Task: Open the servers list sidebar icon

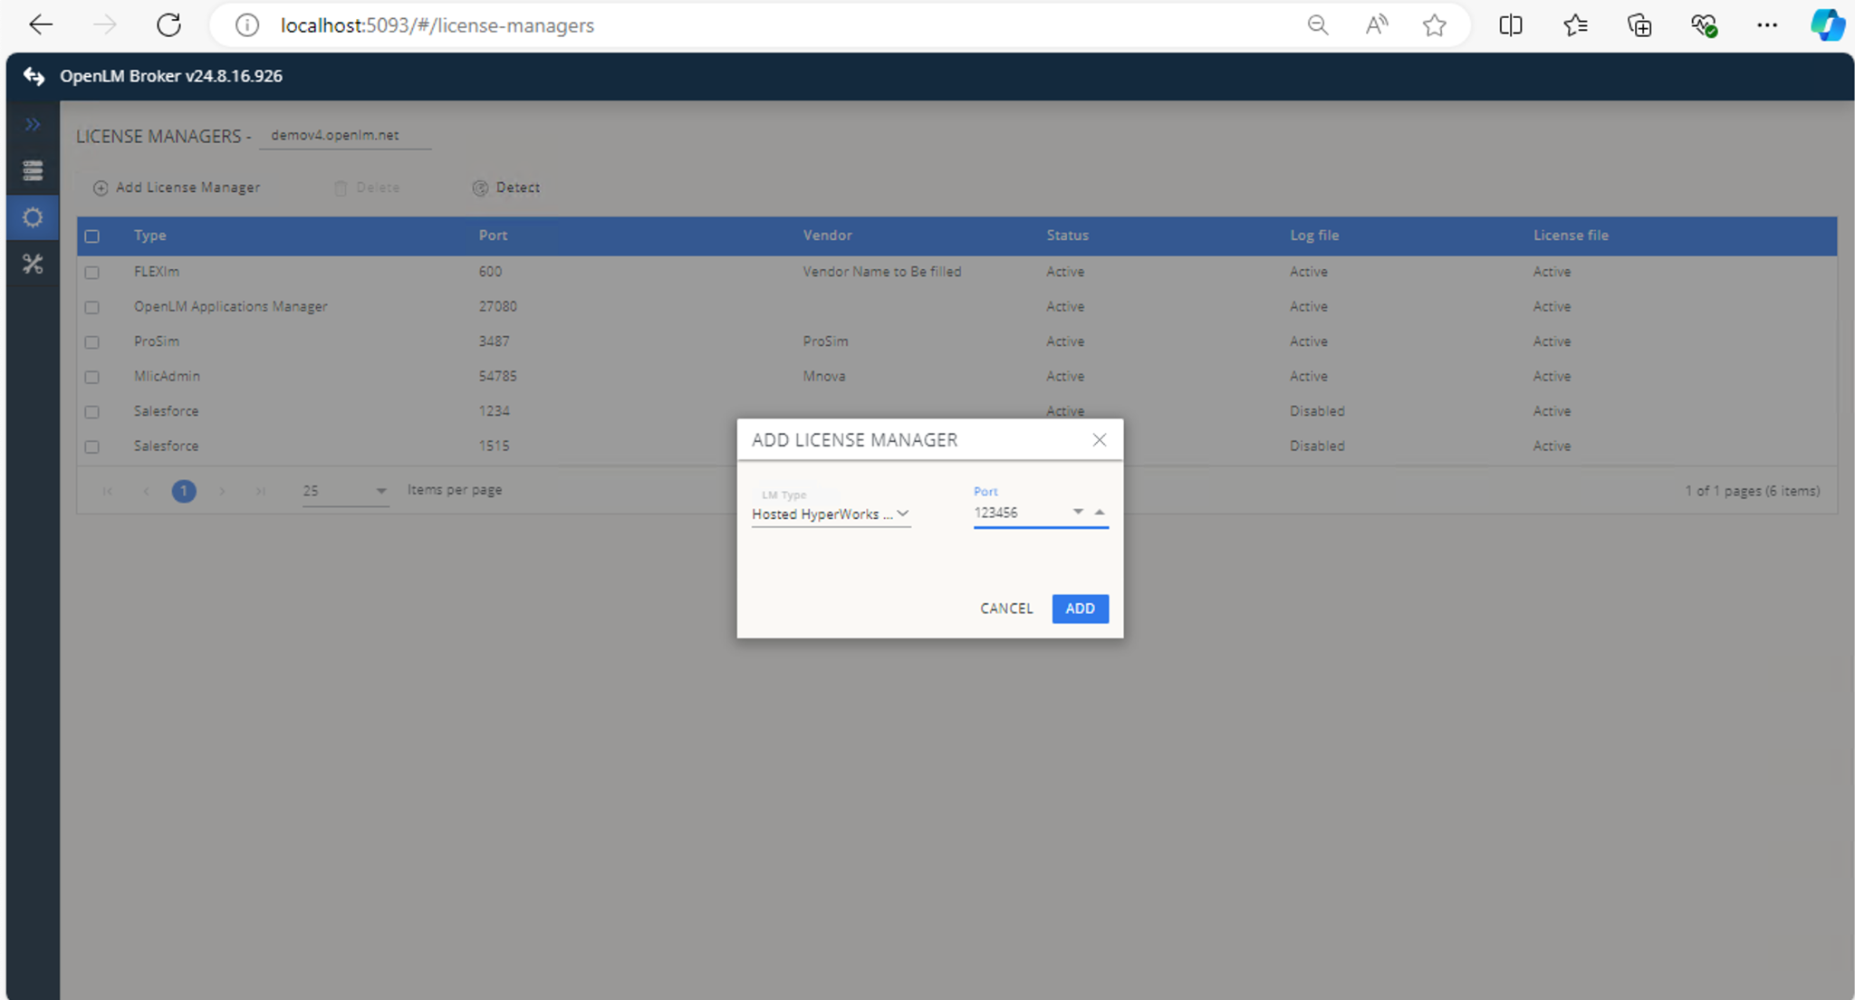Action: (33, 170)
